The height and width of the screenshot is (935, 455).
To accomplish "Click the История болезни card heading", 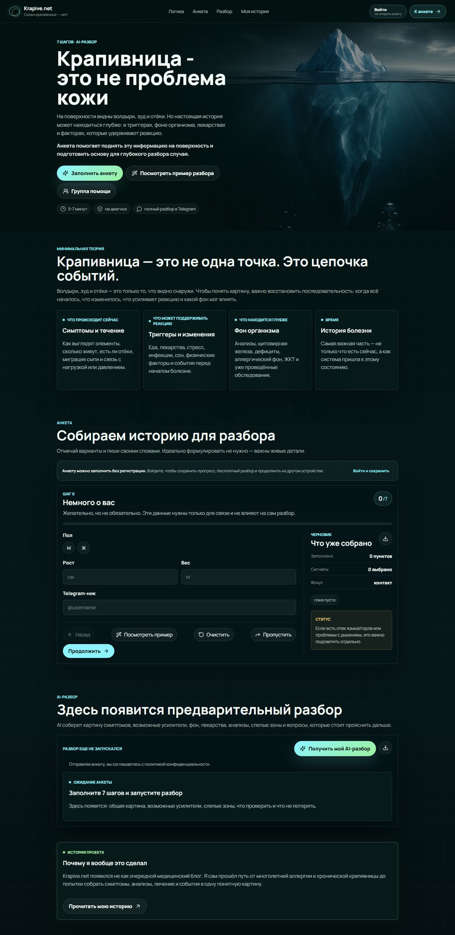I will [x=346, y=330].
